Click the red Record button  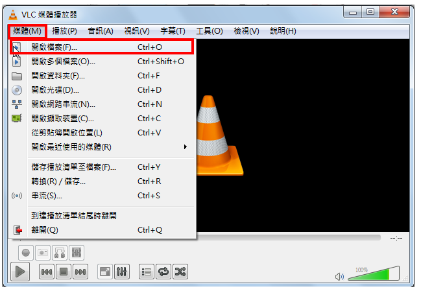pos(26,253)
